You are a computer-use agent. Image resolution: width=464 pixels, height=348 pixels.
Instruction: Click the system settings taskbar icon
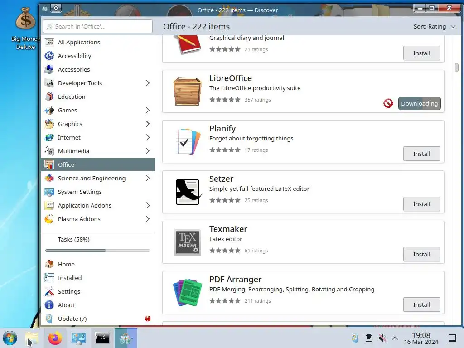point(78,338)
